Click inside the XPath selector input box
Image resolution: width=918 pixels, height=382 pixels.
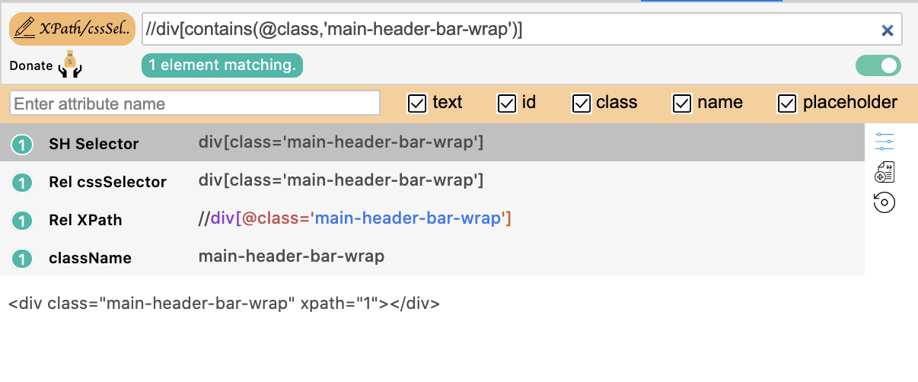coord(502,30)
